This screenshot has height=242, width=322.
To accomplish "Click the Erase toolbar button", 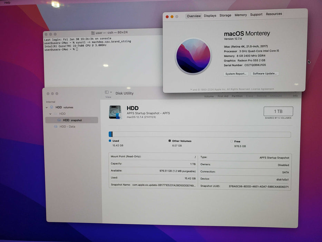I will click(x=250, y=96).
